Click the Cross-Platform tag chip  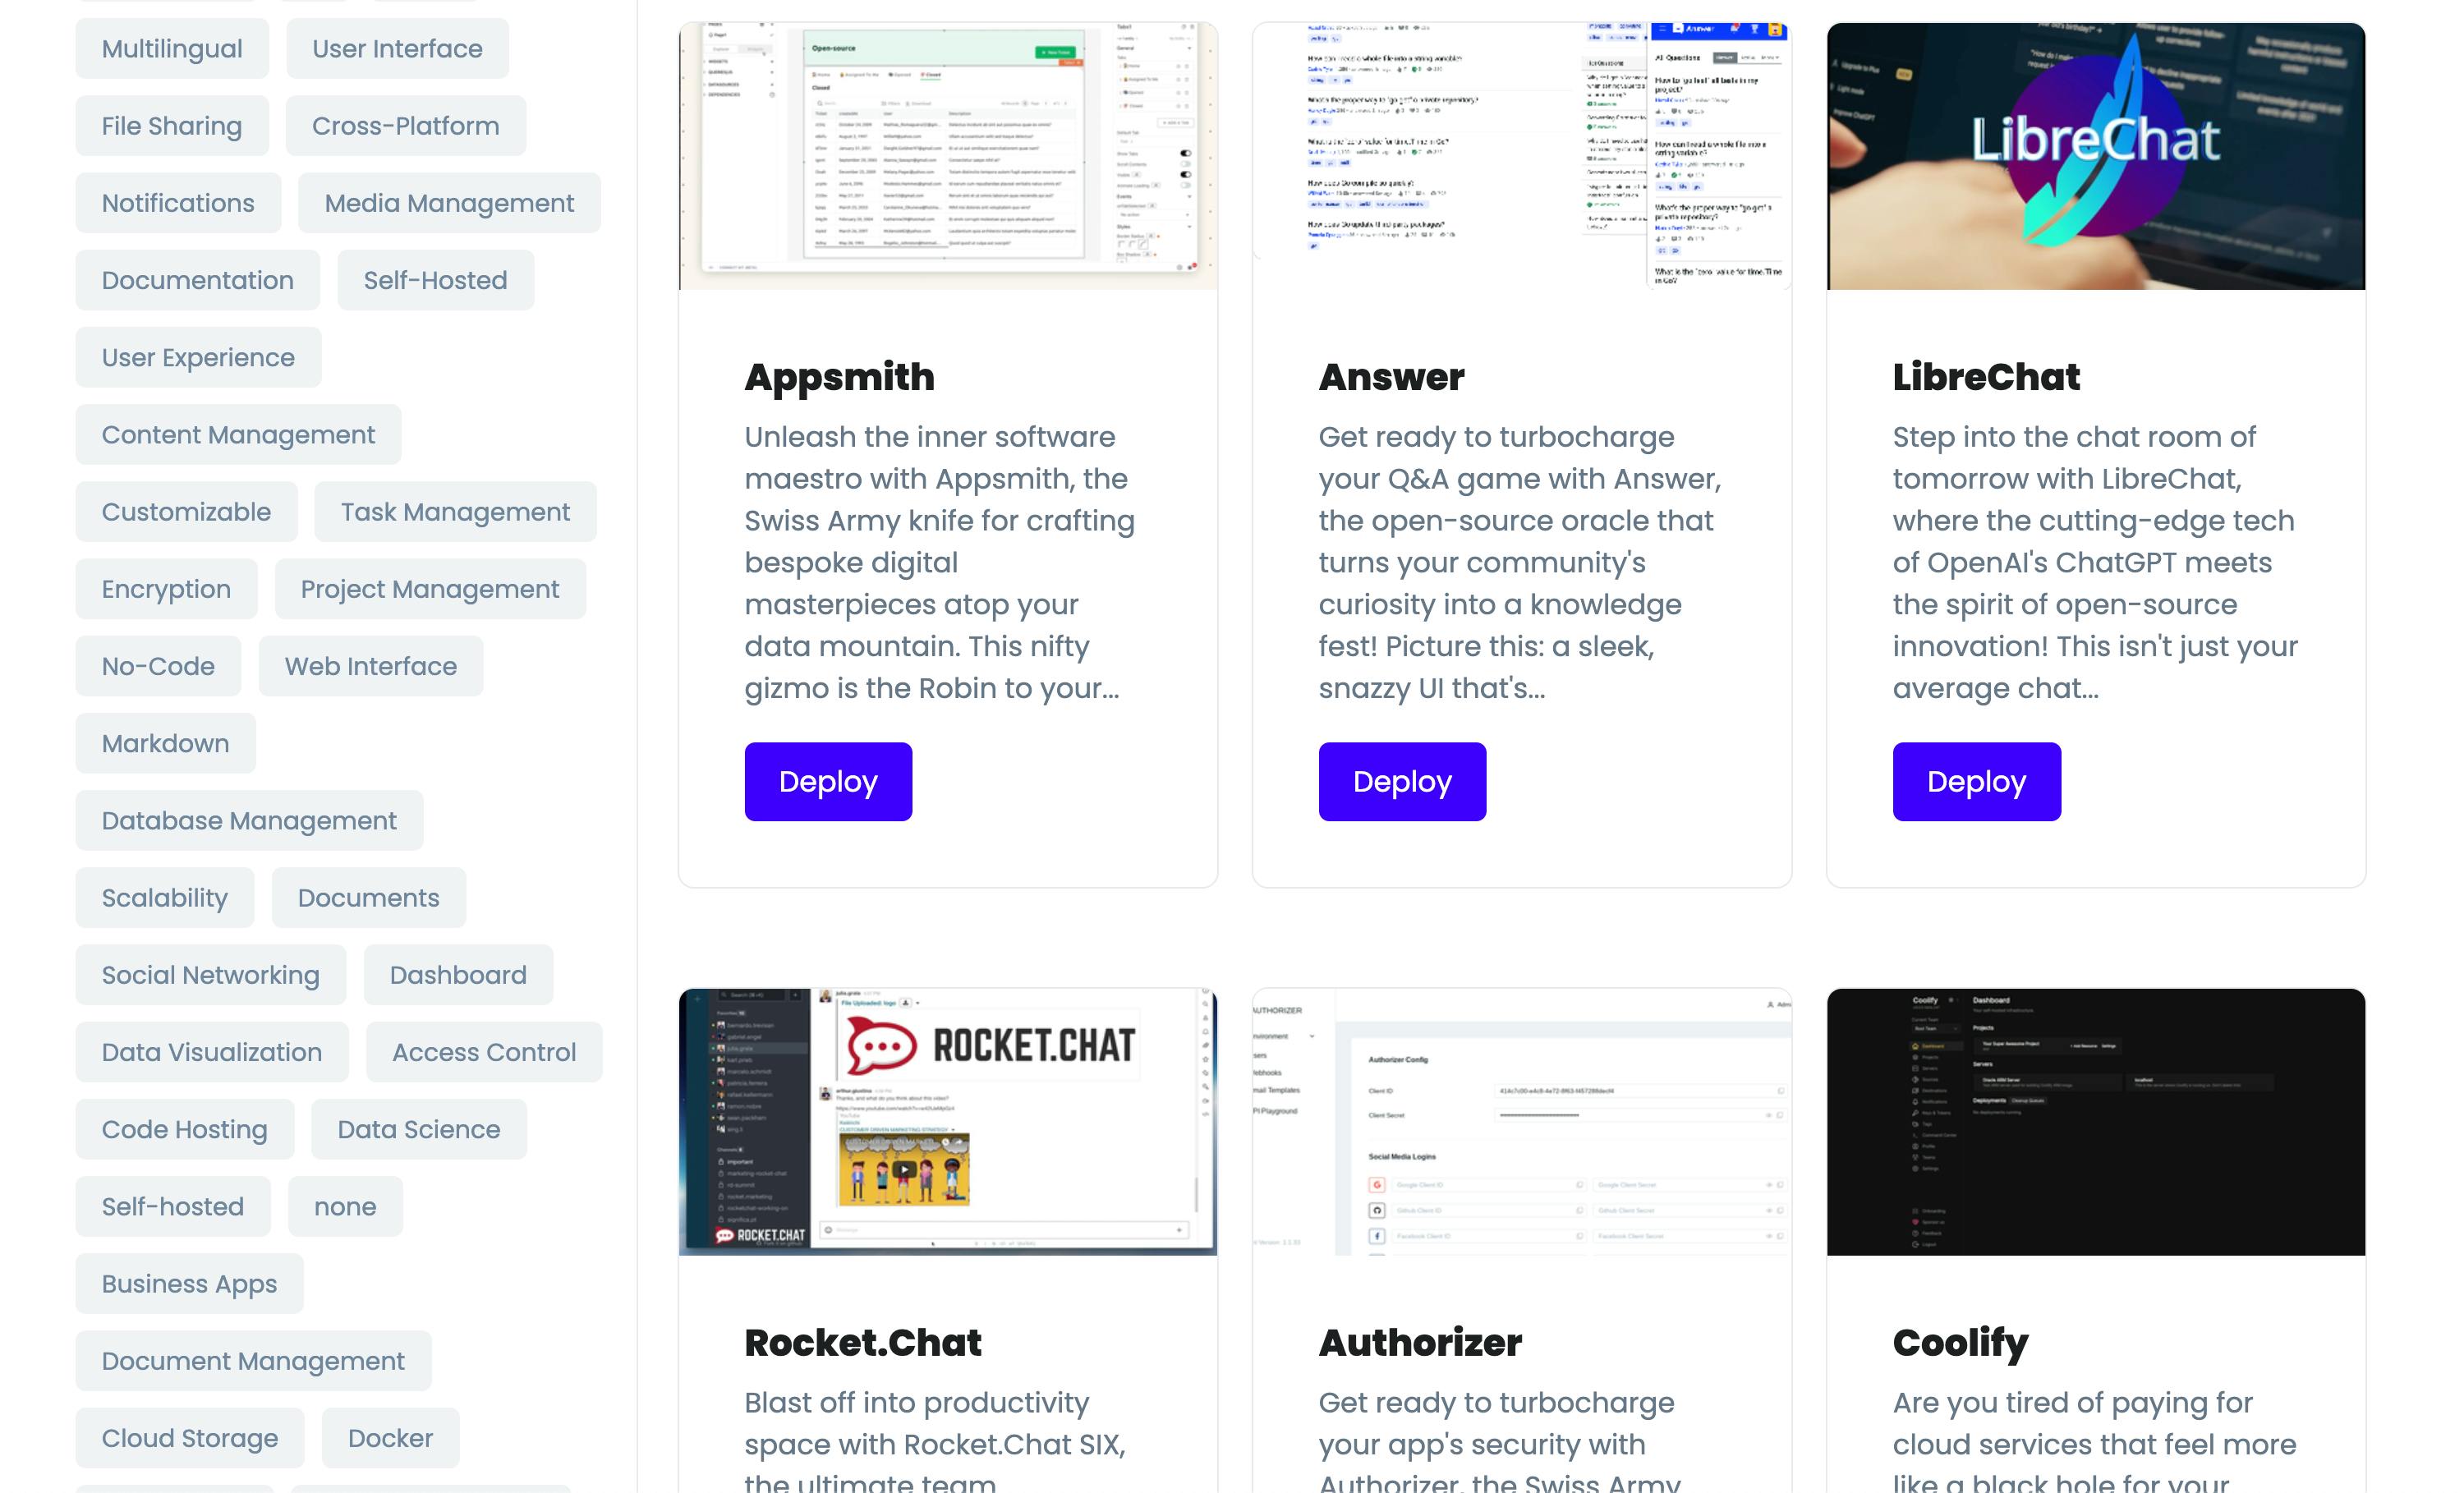click(x=405, y=126)
